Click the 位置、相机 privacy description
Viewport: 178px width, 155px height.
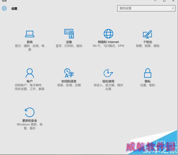(x=148, y=85)
